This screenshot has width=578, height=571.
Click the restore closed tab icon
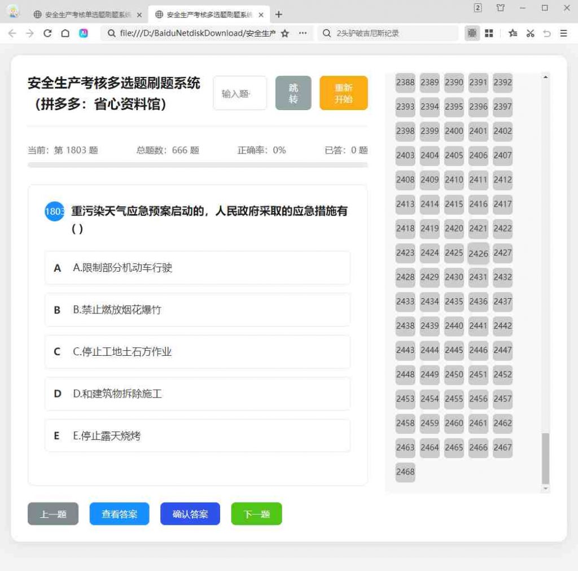pos(546,34)
